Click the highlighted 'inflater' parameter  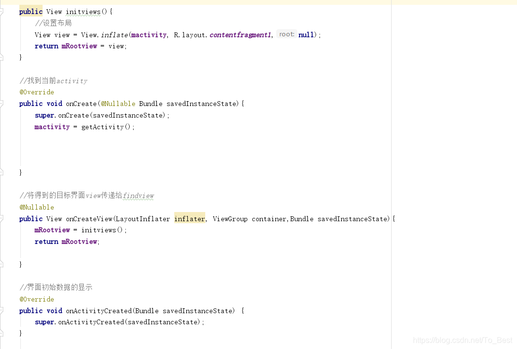click(190, 219)
